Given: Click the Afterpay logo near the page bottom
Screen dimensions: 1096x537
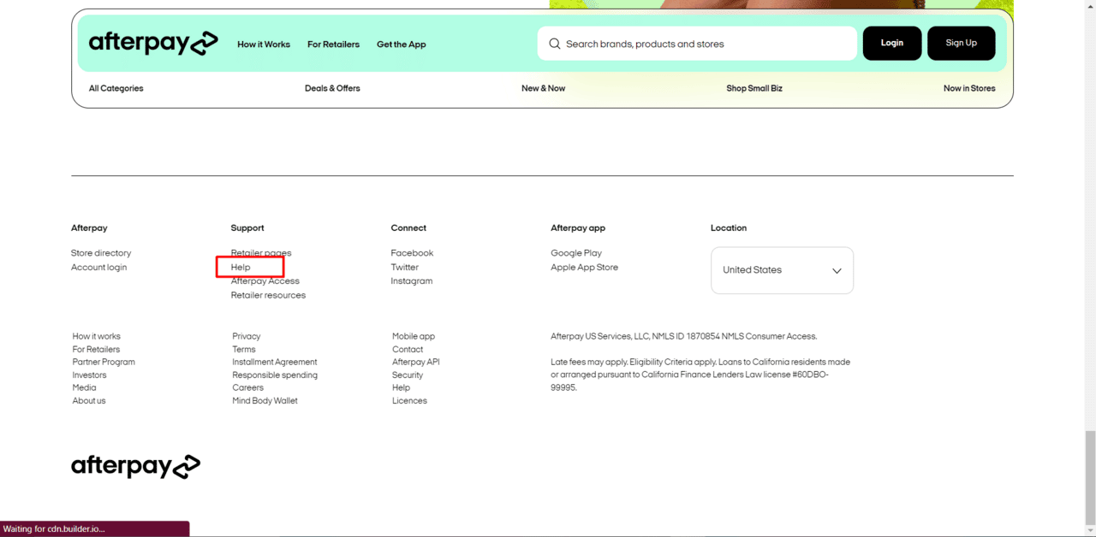Looking at the screenshot, I should coord(135,466).
